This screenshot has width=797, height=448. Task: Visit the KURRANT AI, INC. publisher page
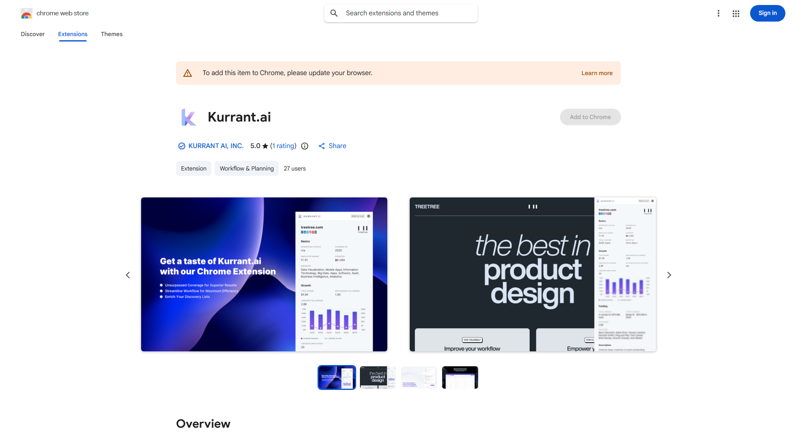coord(216,146)
